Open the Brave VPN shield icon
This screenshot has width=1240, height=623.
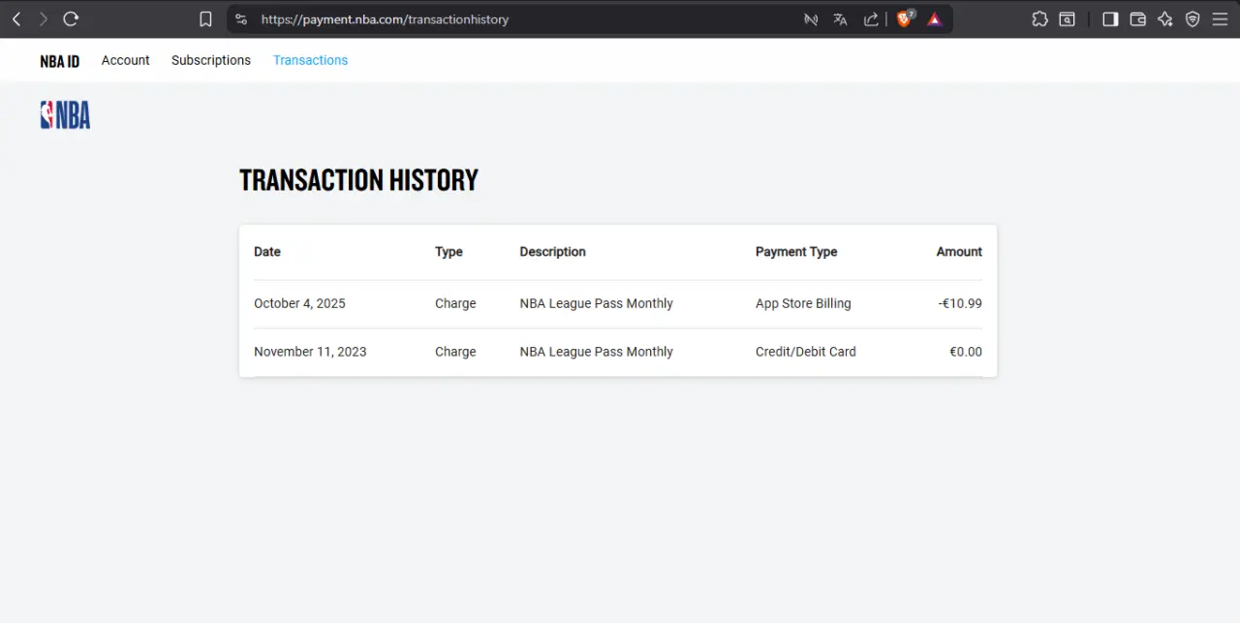(x=1193, y=19)
